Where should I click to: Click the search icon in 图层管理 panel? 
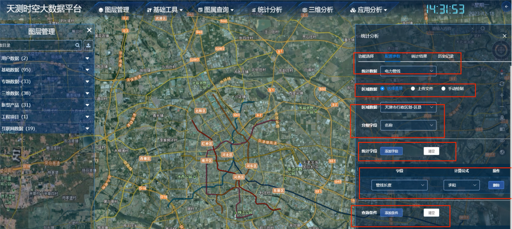pos(78,46)
